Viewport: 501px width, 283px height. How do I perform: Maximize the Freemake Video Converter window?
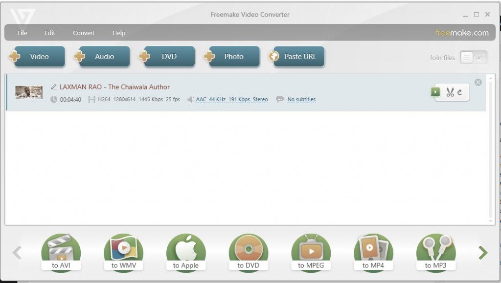tap(477, 14)
